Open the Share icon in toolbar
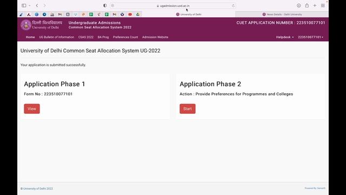Screen dimensions: 346x195 pyautogui.click(x=307, y=5)
